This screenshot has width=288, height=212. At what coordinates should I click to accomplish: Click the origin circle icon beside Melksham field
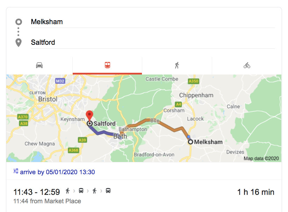click(x=19, y=22)
